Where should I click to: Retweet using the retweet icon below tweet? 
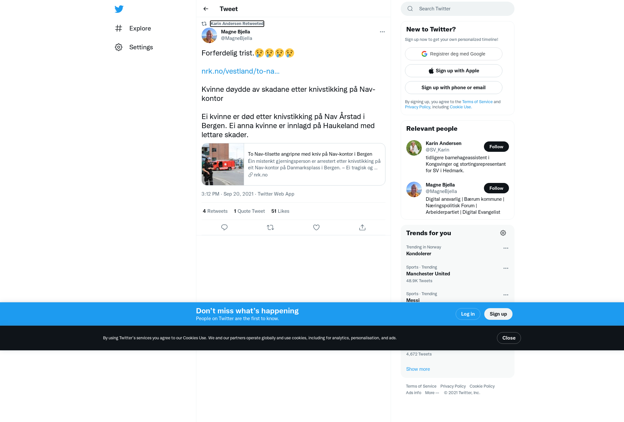(270, 227)
